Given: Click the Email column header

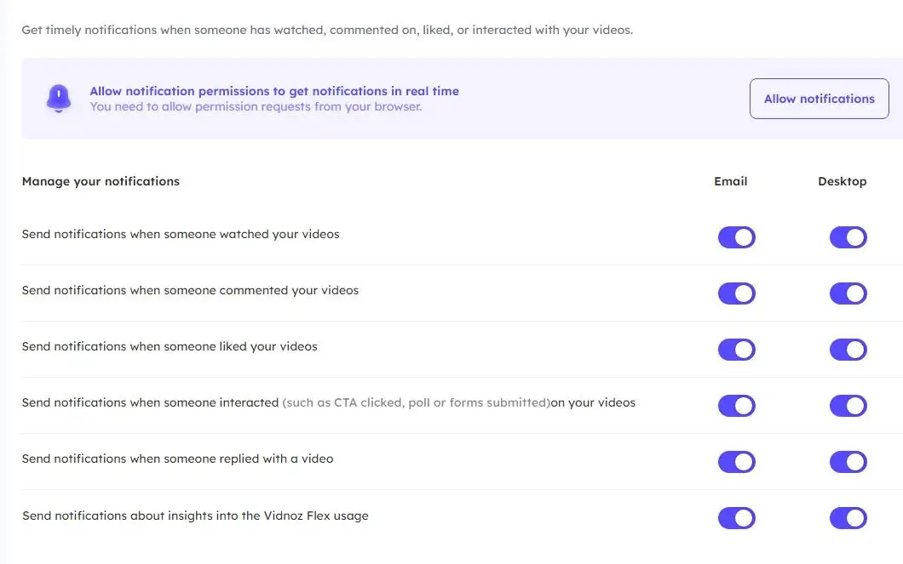Looking at the screenshot, I should (x=730, y=181).
